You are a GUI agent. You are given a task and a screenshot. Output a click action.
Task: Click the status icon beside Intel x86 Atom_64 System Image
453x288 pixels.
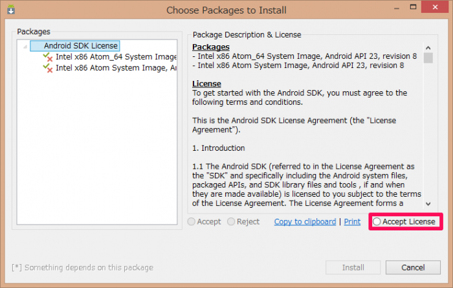48,57
